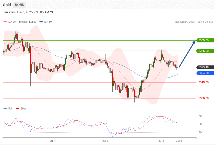Click the 3329.46 current price label
Screen dimensions: 215x145
tap(205, 67)
